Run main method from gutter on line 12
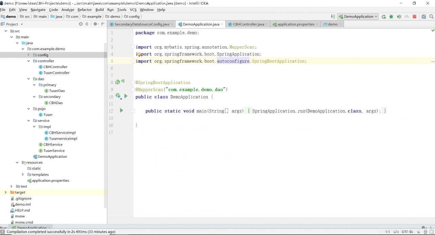The height and width of the screenshot is (235, 435). point(121,111)
